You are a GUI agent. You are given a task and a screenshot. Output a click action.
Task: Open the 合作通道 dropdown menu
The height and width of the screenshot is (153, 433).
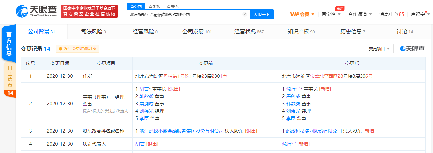click(360, 14)
